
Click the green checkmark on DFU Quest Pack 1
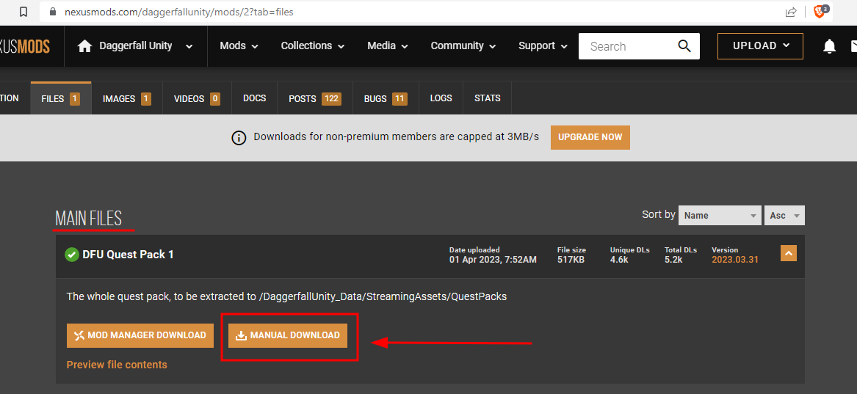pos(71,255)
